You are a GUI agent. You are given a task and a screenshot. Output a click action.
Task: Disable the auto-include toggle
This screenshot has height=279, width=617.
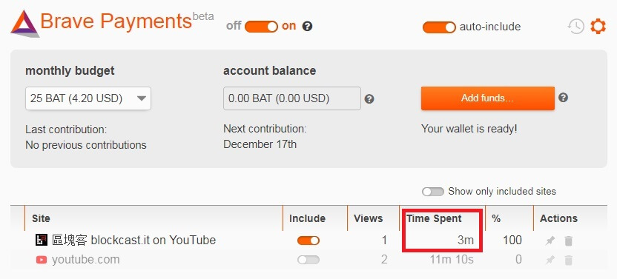point(439,27)
